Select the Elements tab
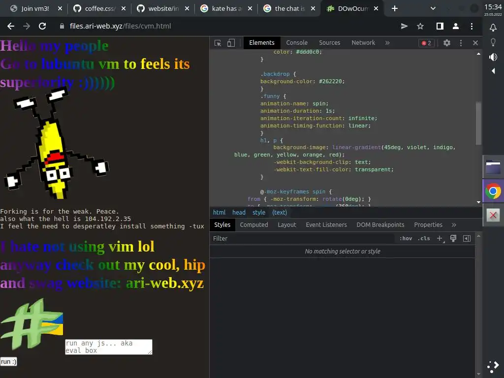Viewport: 504px width, 378px height. click(262, 43)
